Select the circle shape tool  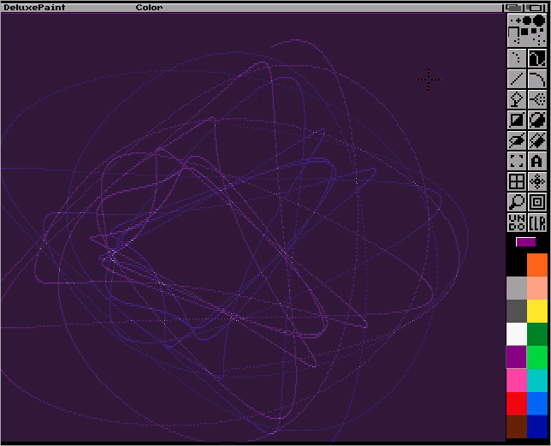537,120
